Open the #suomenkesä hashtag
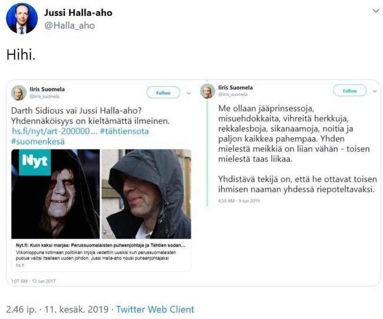Image resolution: width=383 pixels, height=319 pixels. (38, 142)
